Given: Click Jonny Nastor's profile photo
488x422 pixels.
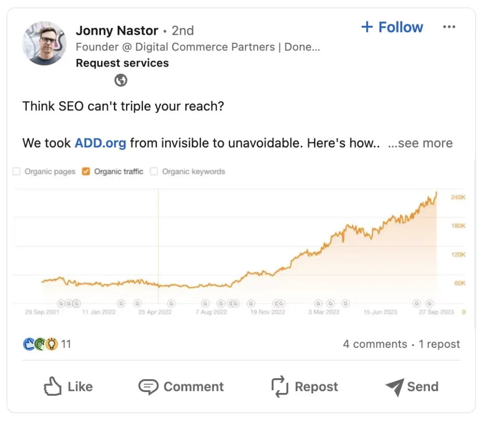Looking at the screenshot, I should 44,44.
